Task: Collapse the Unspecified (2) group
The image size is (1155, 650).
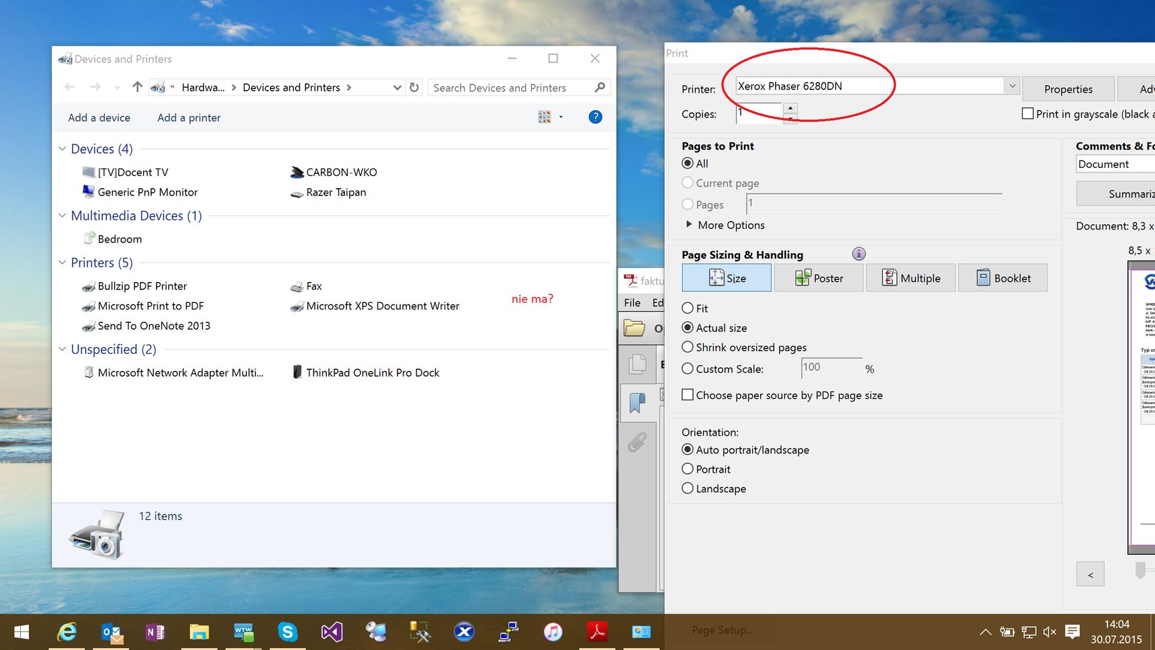Action: (x=62, y=349)
